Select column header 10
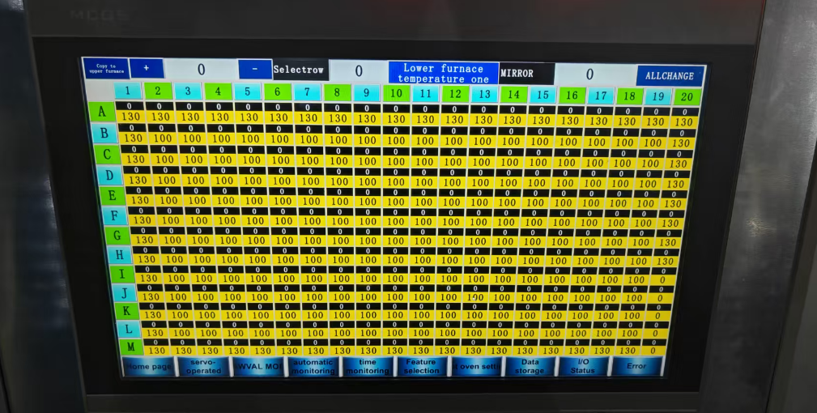 tap(396, 93)
